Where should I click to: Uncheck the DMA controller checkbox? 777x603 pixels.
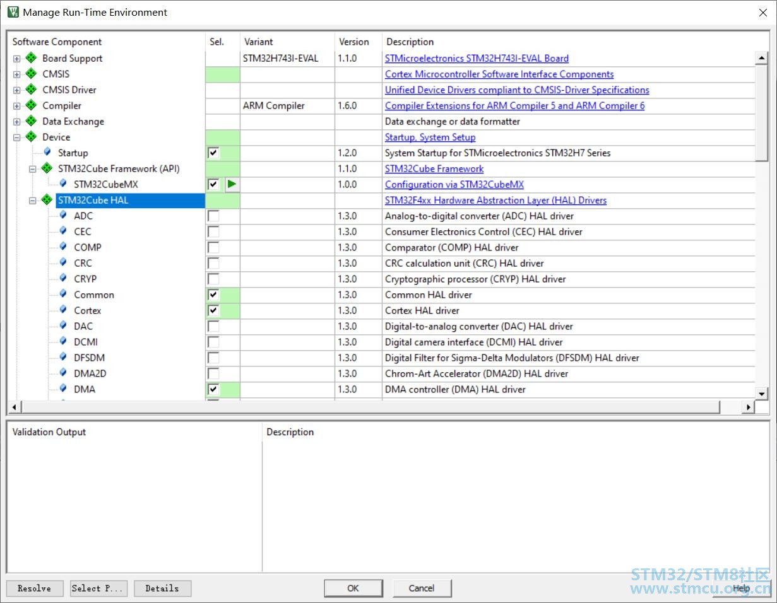(213, 389)
